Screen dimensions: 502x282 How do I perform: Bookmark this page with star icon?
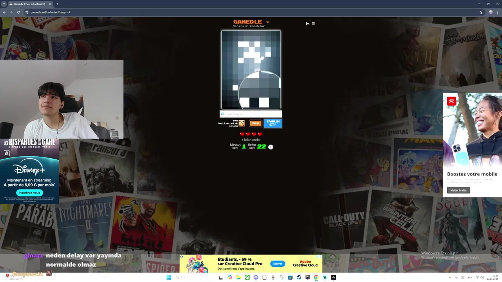[x=481, y=12]
